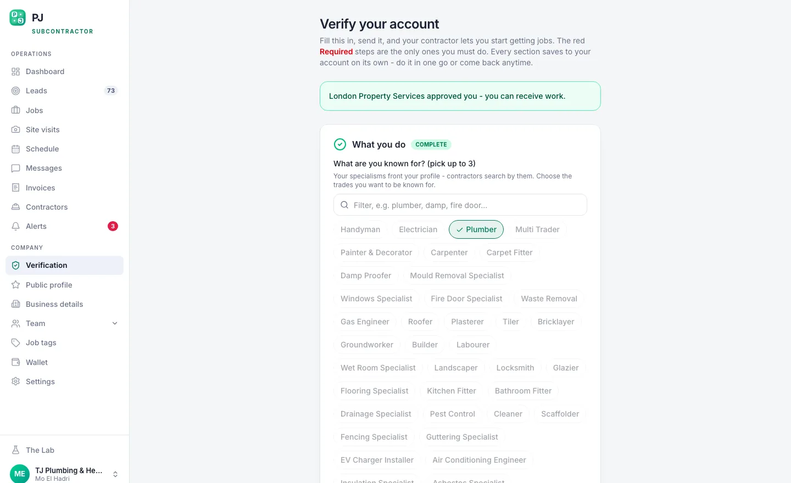Image resolution: width=791 pixels, height=483 pixels.
Task: Open the Wallet icon
Action: 15,362
